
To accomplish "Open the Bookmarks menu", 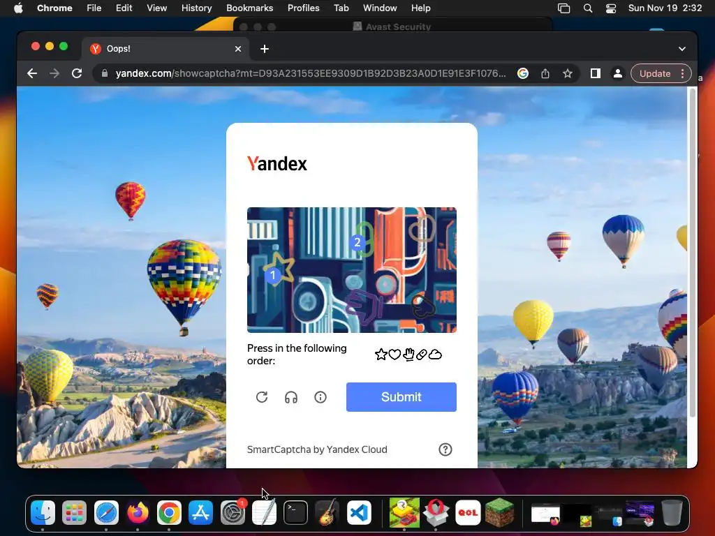I will [x=249, y=8].
